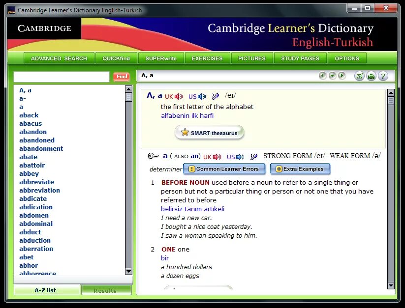The width and height of the screenshot is (405, 308).
Task: Select 'a-' in the word list
Action: (23, 98)
